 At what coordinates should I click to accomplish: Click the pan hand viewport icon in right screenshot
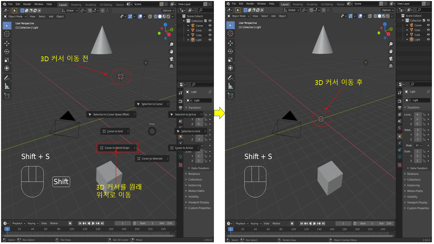tap(391, 51)
